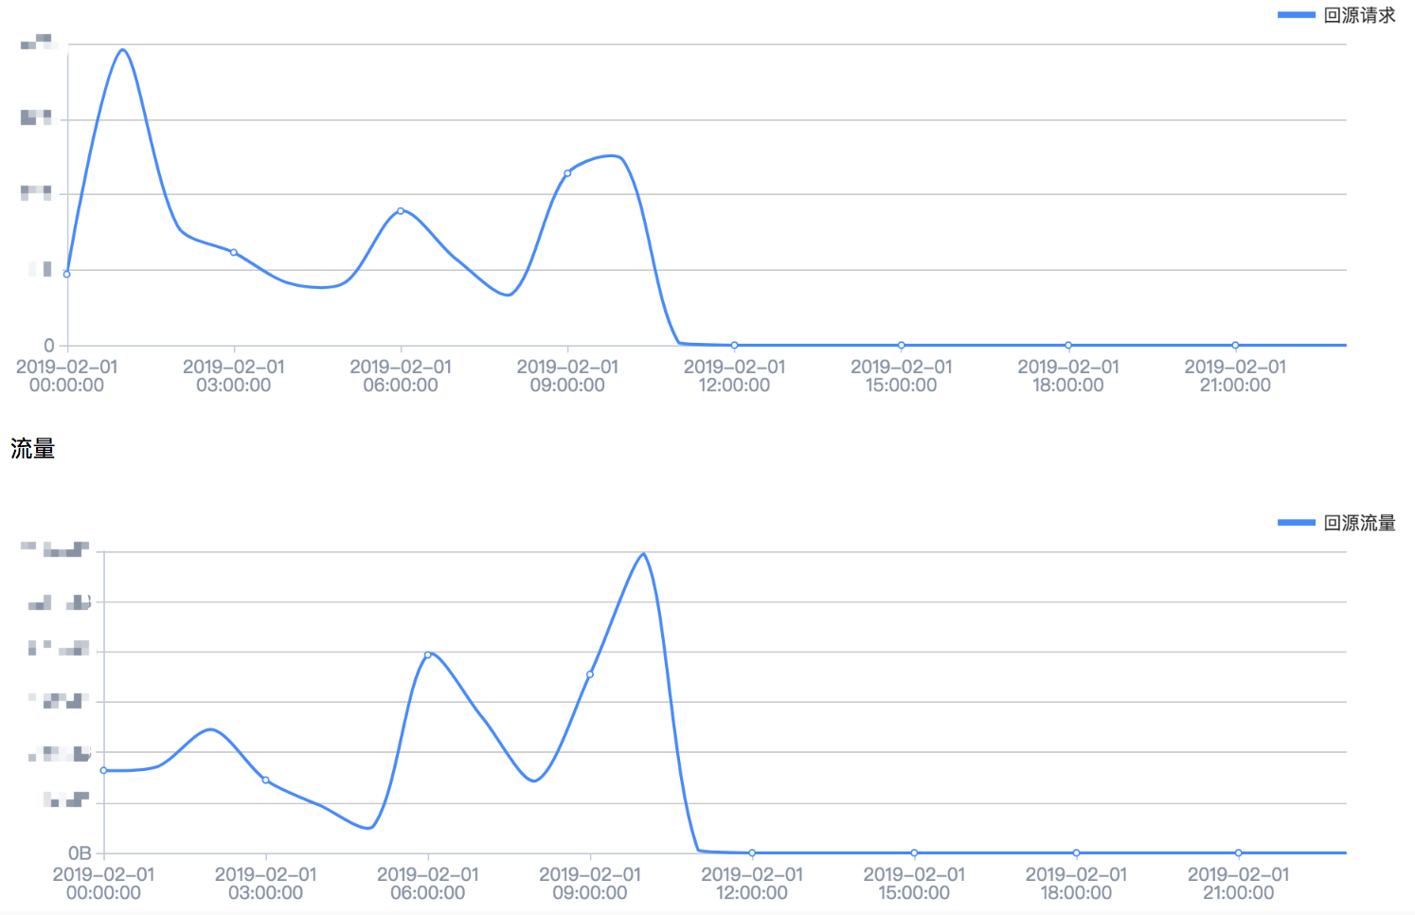This screenshot has height=915, width=1415.
Task: Click the 18:00:00 data point in 回源请求 chart
Action: [x=1068, y=345]
